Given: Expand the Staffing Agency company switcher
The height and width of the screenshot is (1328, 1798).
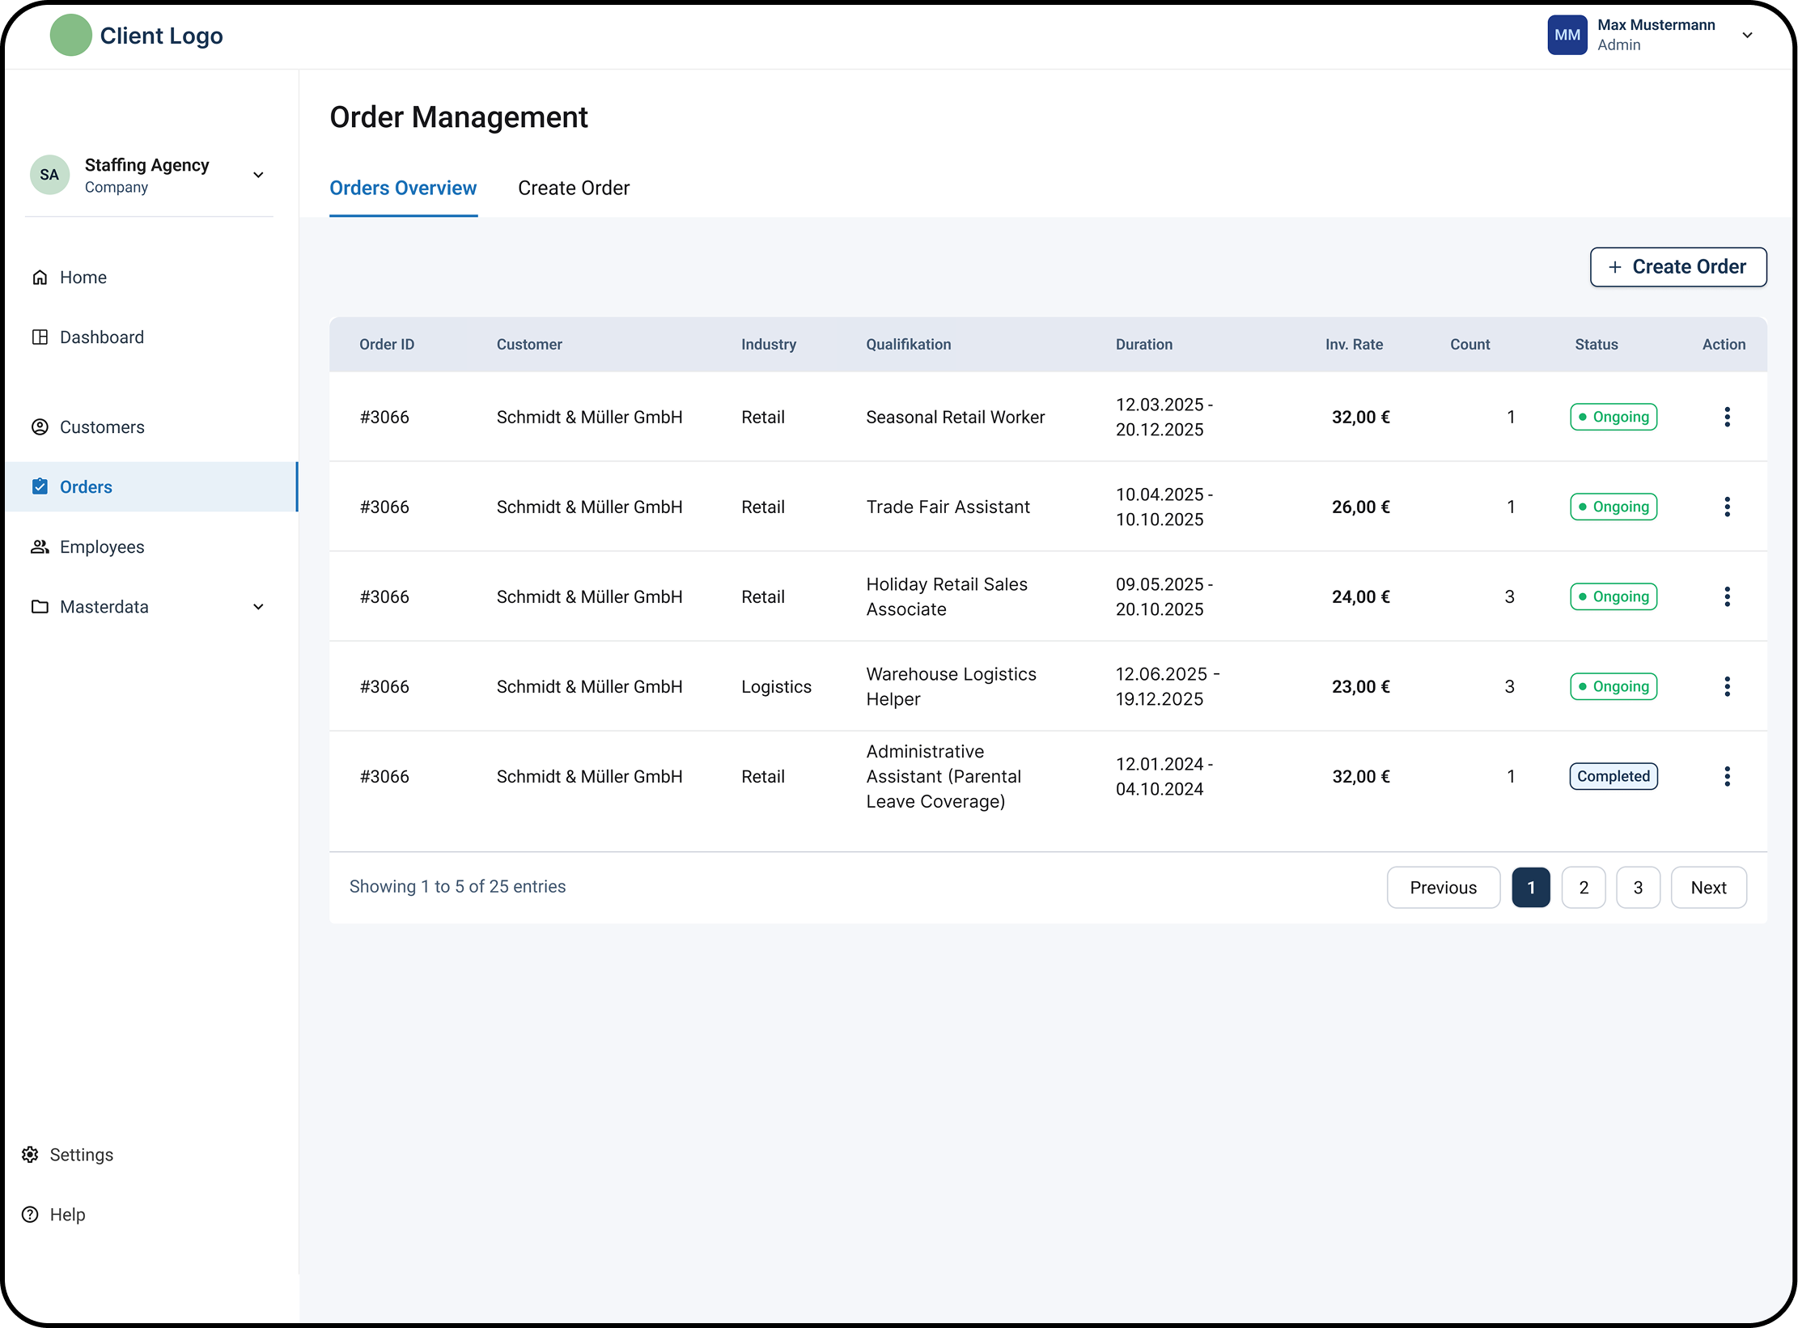Looking at the screenshot, I should (x=258, y=175).
